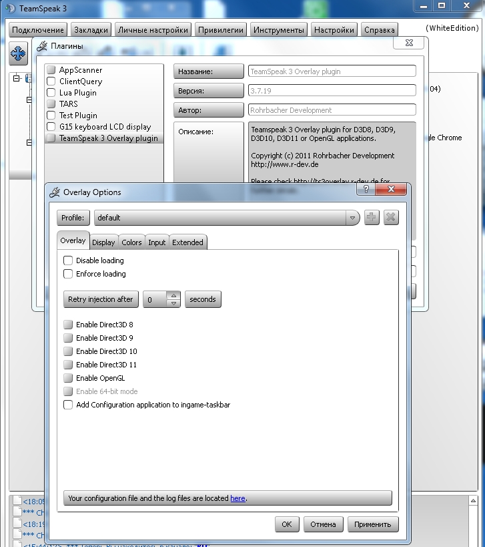Click the Отмена button

pos(324,524)
